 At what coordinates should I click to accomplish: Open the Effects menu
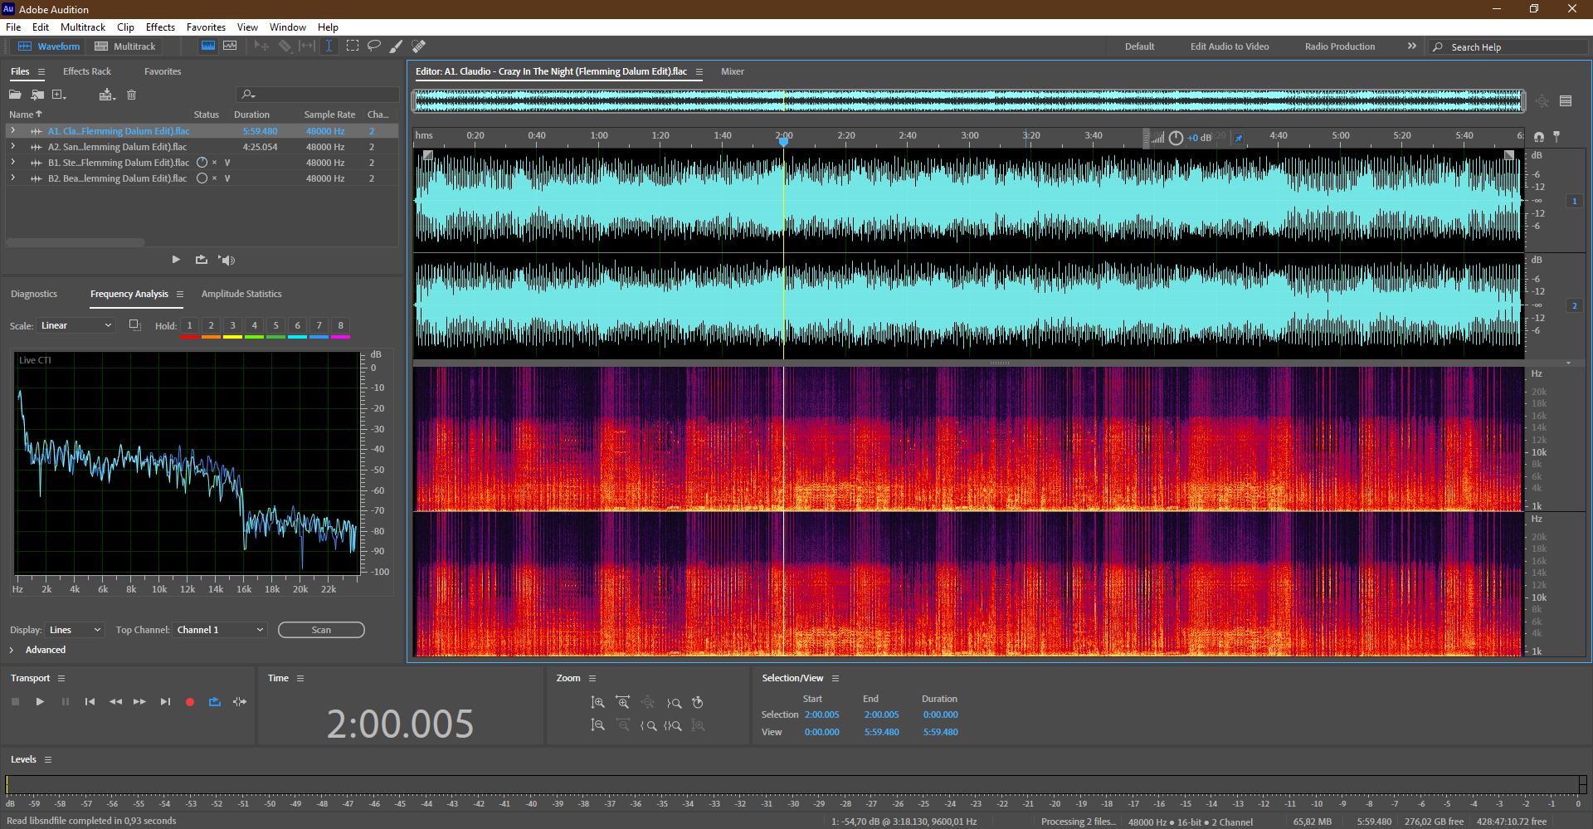click(x=160, y=27)
